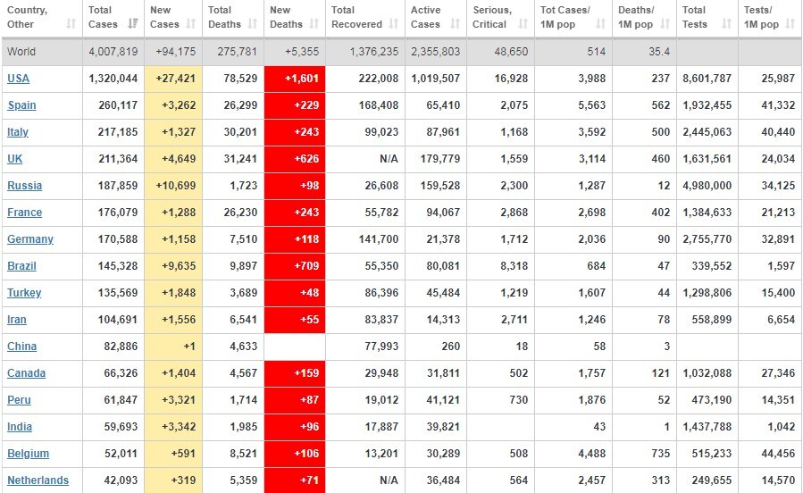Screen dimensions: 803x493
Task: Click the Brazil country link
Action: pyautogui.click(x=22, y=266)
